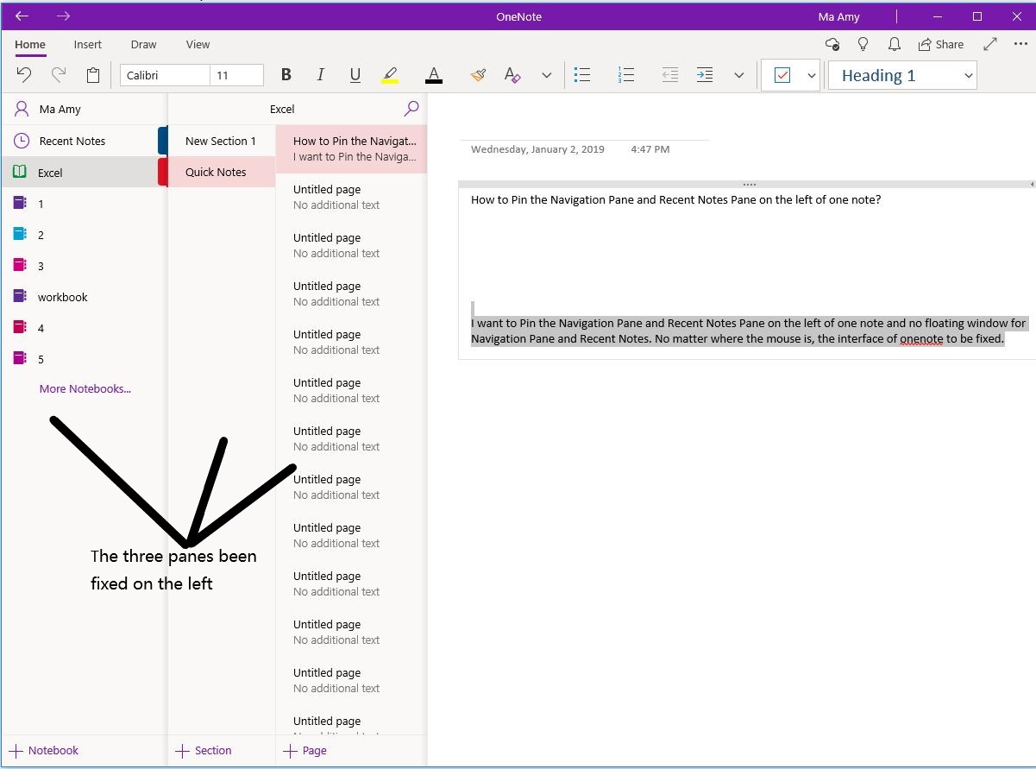Open Recent Notes

click(x=85, y=141)
